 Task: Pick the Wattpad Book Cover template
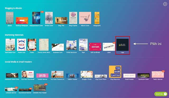[x=36, y=18]
